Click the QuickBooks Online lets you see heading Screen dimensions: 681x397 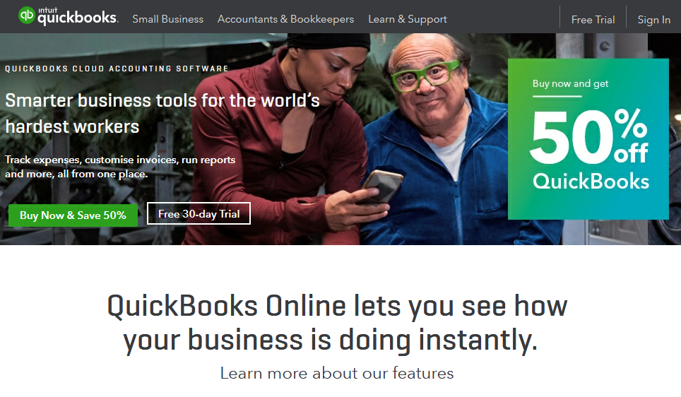click(337, 323)
